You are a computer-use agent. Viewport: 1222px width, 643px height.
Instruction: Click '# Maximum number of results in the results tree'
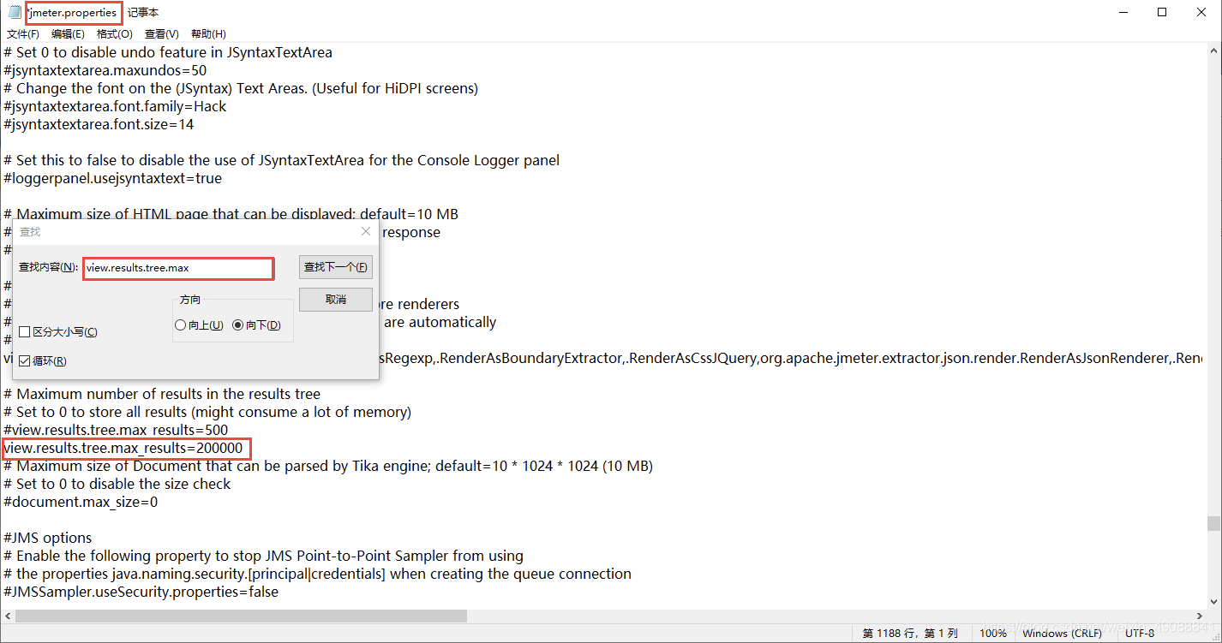(x=162, y=394)
